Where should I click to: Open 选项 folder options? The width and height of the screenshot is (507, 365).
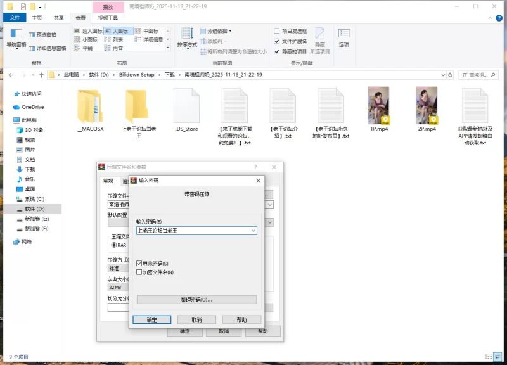343,38
